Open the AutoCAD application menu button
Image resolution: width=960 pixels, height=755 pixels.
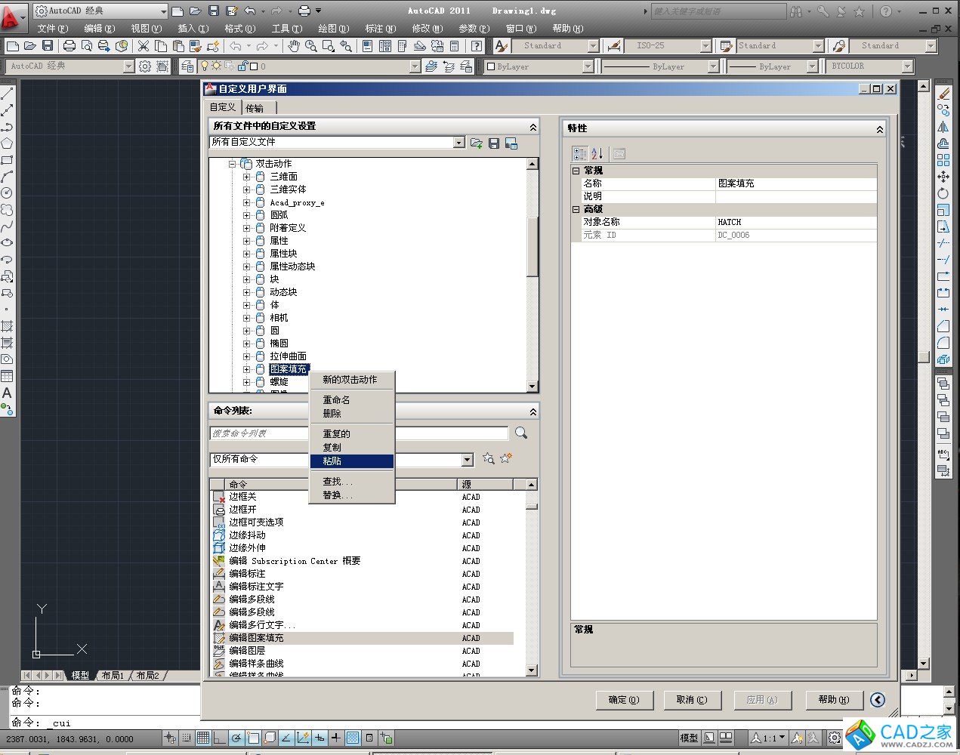coord(12,17)
